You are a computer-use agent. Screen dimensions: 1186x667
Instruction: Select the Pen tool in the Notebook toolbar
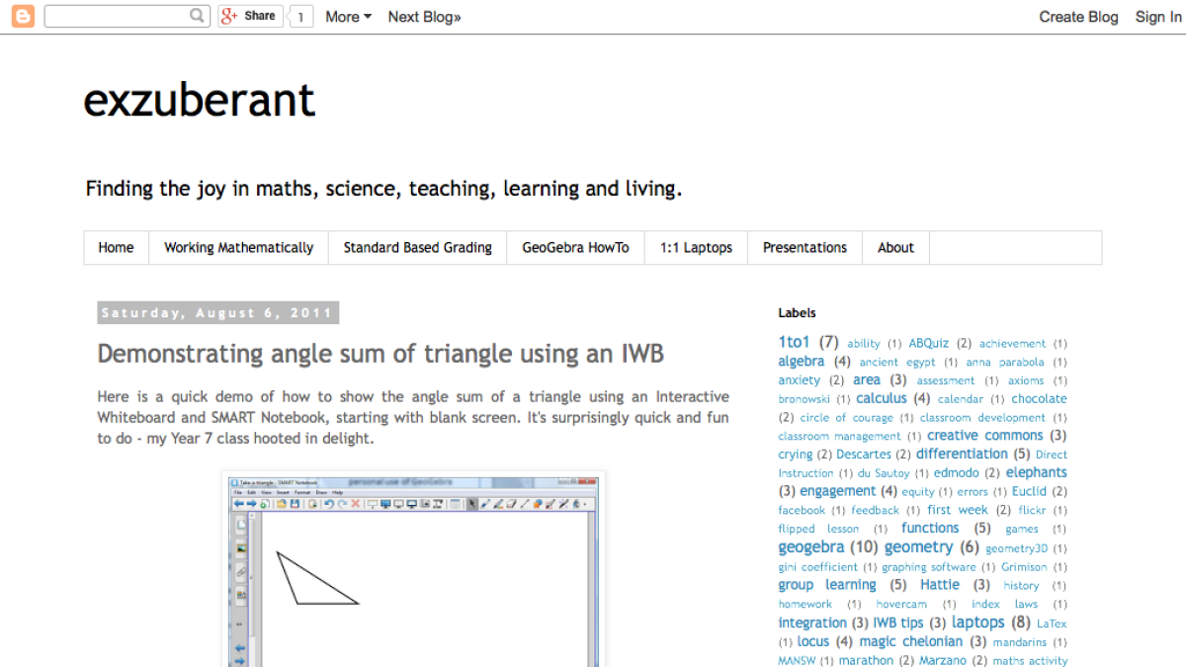point(484,504)
